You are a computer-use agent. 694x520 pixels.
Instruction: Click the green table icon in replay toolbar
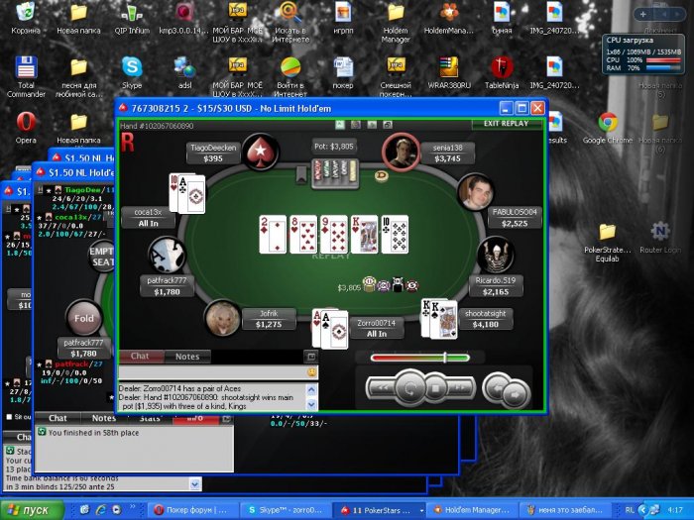click(339, 125)
